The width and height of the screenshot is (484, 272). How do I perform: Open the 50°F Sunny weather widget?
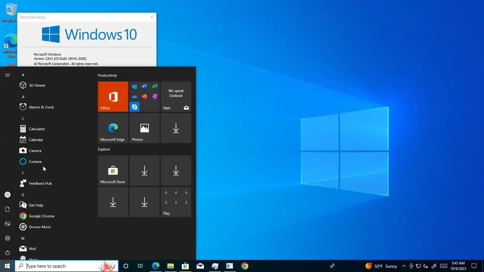click(381, 266)
